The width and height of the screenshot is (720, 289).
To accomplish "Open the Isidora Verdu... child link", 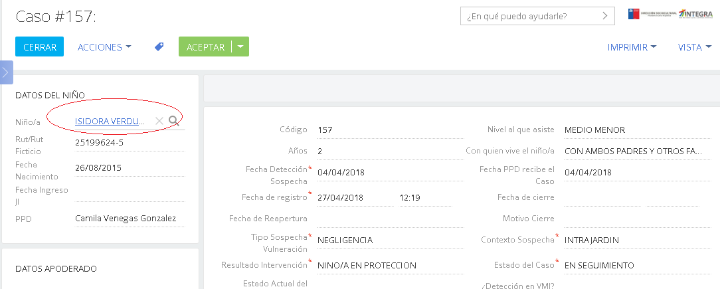I will pyautogui.click(x=110, y=121).
